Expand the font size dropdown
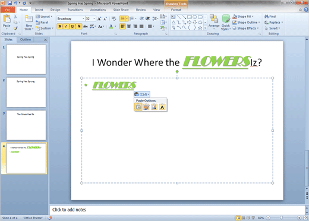 [x=94, y=18]
